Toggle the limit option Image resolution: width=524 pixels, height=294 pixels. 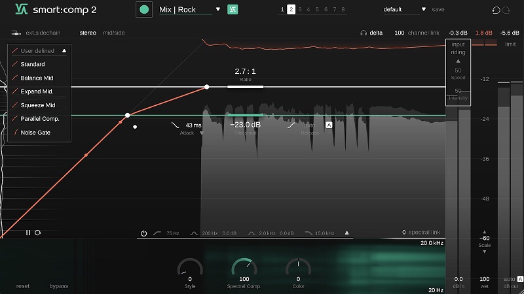510,44
